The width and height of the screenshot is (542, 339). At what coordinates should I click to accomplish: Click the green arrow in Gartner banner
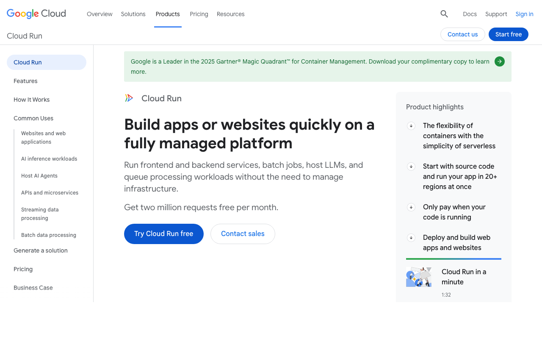click(500, 61)
